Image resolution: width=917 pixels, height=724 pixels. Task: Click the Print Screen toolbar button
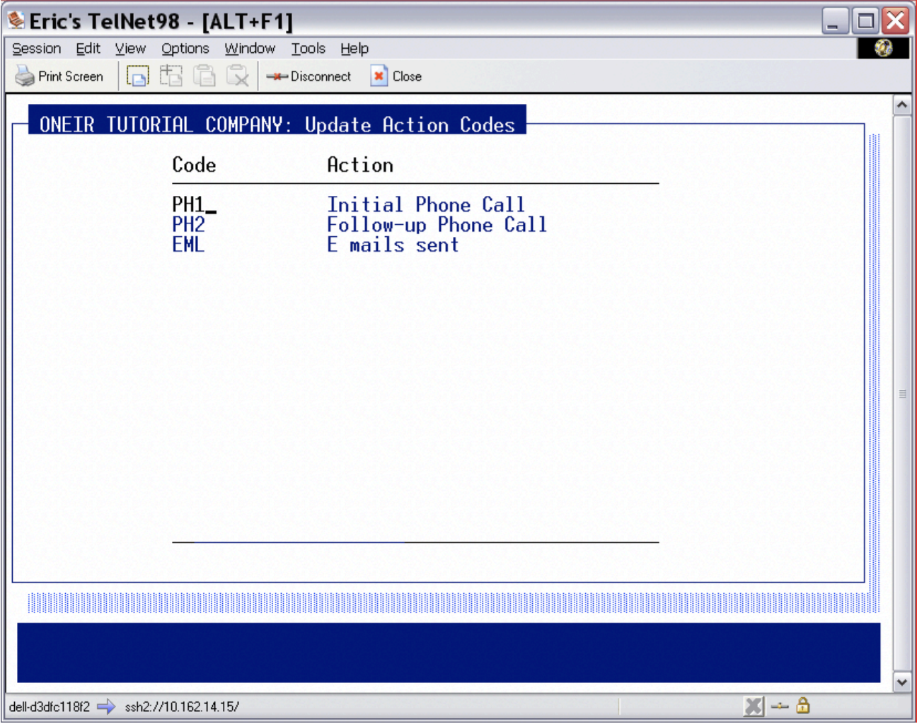(x=59, y=76)
